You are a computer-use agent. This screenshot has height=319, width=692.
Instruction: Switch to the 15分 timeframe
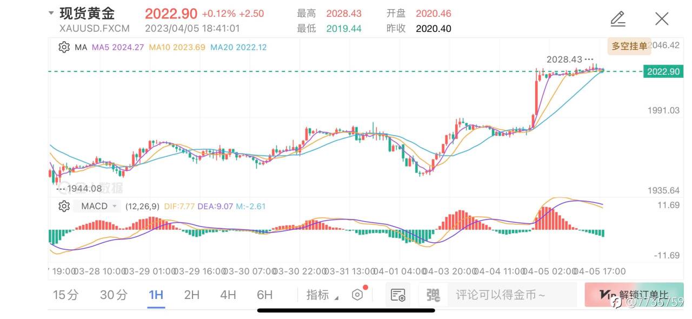[x=65, y=295]
